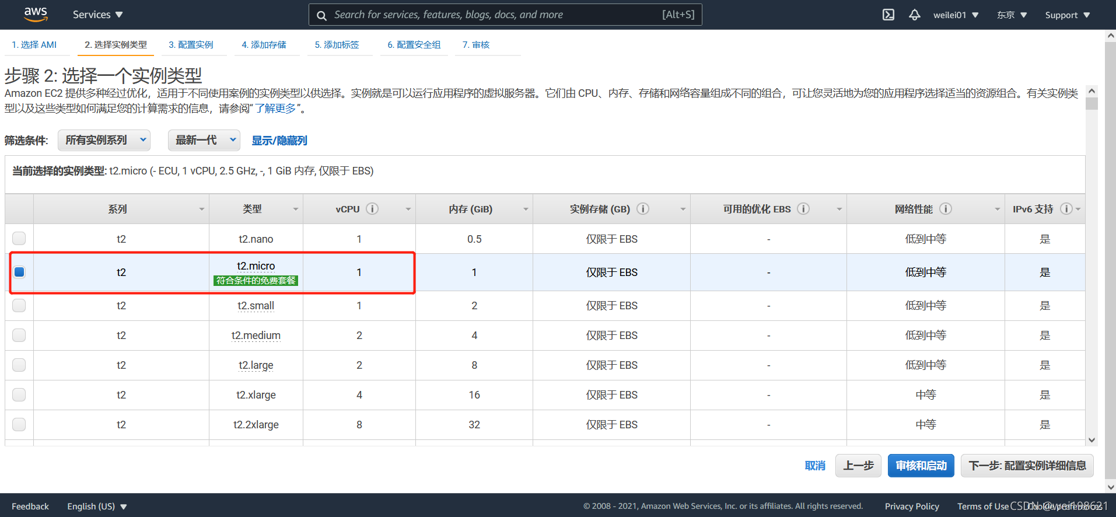Screen dimensions: 1116x517
Task: Select the t2.small instance checkbox
Action: pos(19,305)
